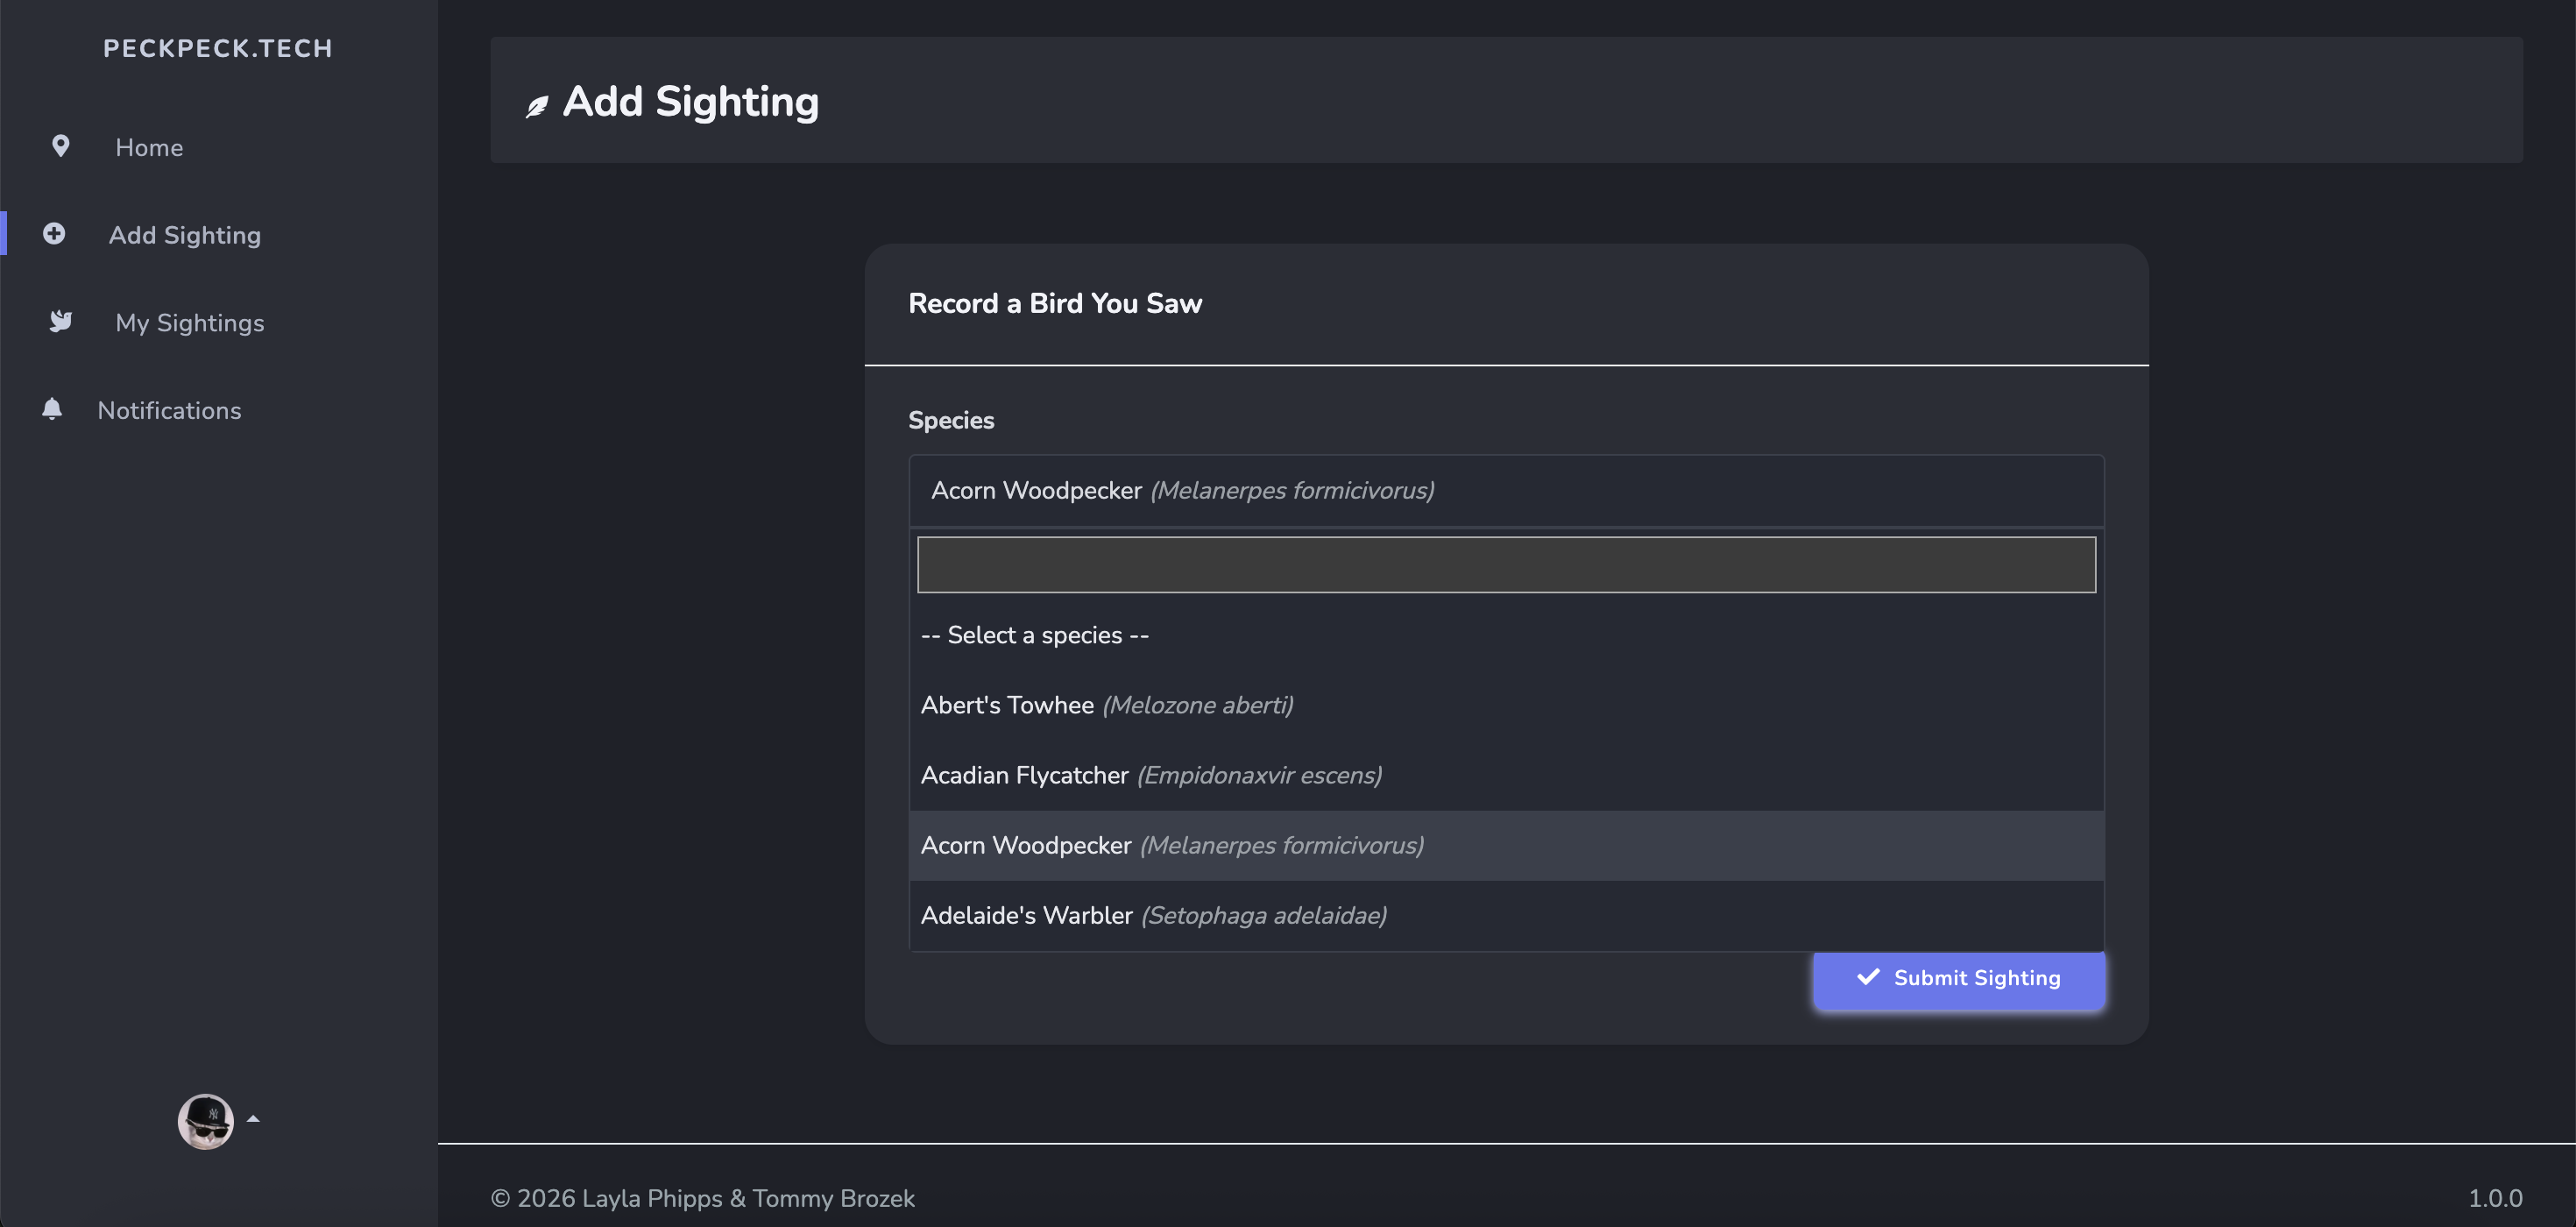Click the user avatar picture
Screen dimensions: 2576x1227
tap(205, 1120)
